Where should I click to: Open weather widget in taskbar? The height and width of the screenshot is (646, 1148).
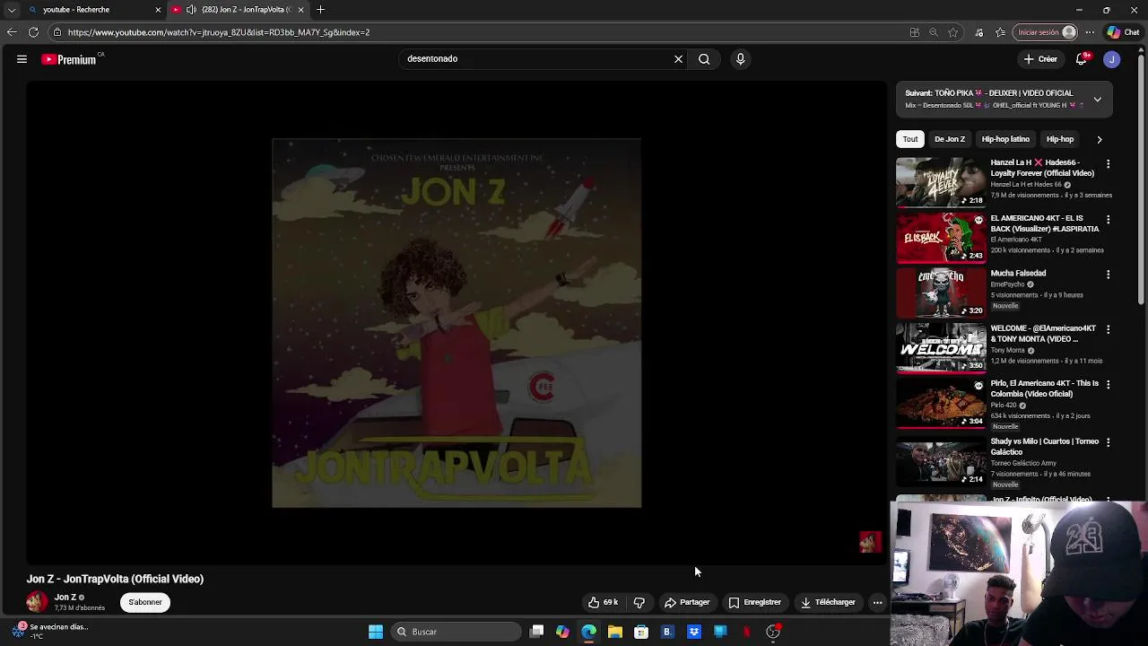click(x=52, y=632)
